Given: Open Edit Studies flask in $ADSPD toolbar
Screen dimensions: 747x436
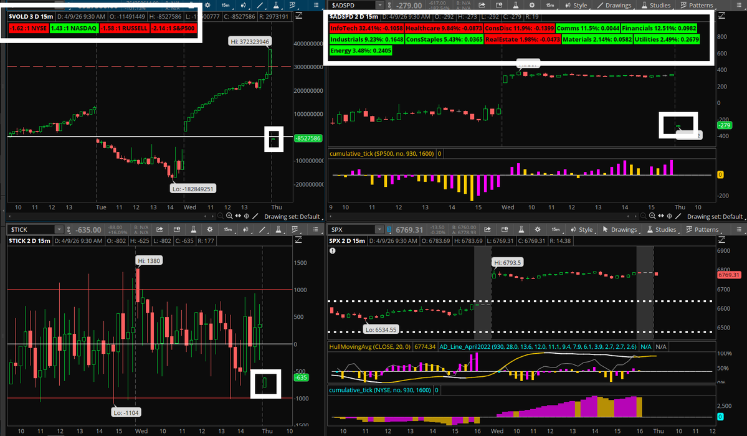Looking at the screenshot, I should 515,5.
